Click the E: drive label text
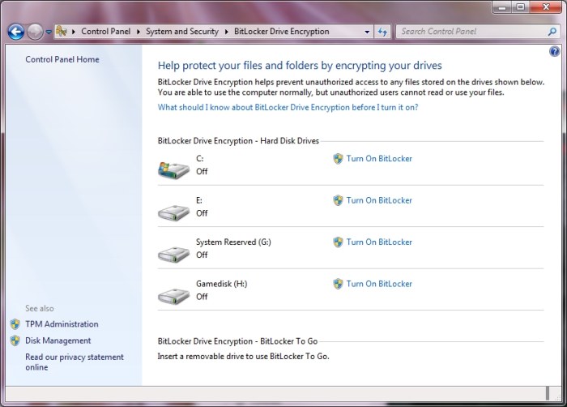 point(199,200)
